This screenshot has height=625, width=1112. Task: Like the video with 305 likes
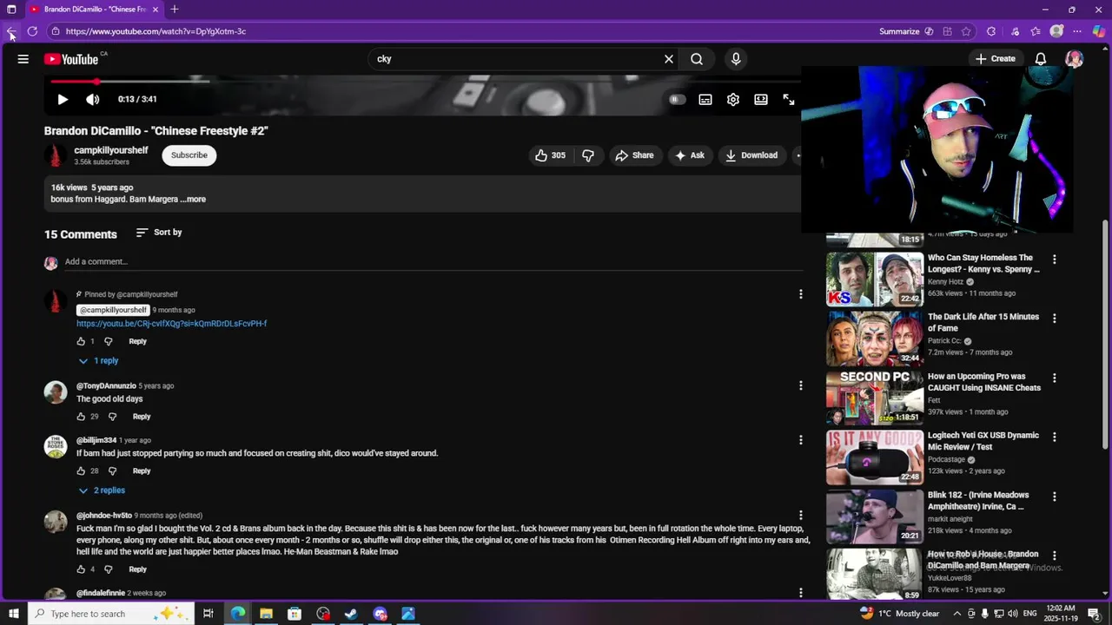[x=550, y=155]
